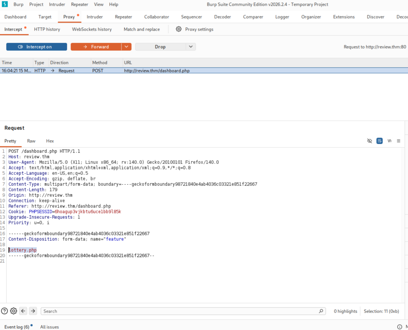Select the Intercept sub-tab
The image size is (408, 330).
[x=13, y=29]
